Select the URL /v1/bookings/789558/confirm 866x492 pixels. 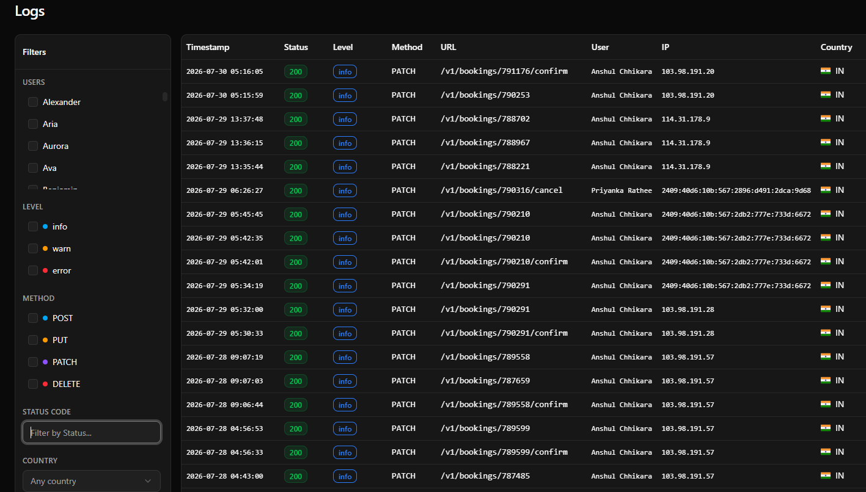coord(504,404)
